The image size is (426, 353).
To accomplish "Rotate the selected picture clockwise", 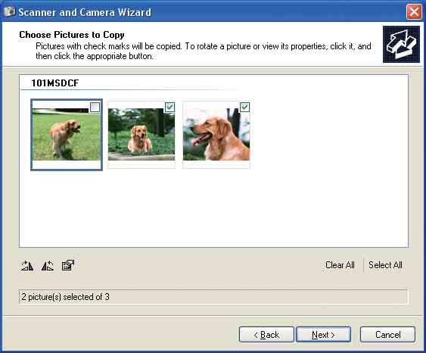I will (27, 266).
